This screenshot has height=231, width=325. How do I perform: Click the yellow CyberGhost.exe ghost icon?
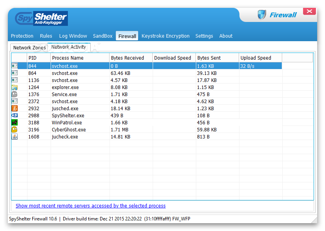15,129
